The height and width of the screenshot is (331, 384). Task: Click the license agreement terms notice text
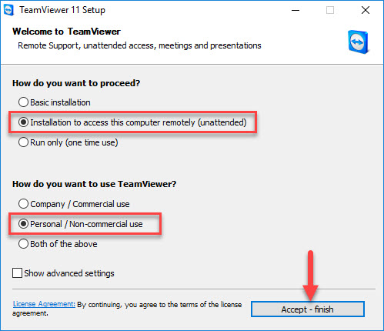pos(127,309)
